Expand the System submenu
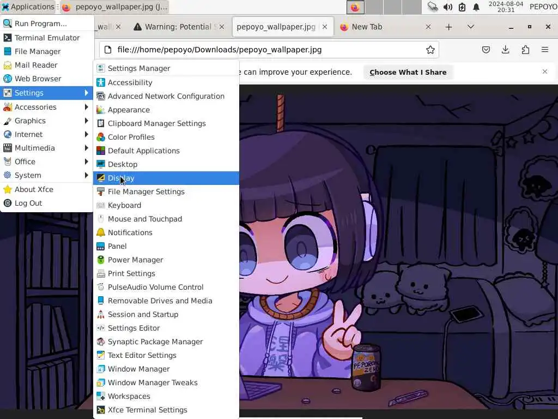 (x=46, y=175)
